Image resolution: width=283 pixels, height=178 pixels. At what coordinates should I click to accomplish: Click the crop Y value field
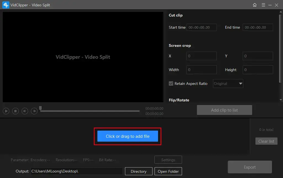[x=258, y=56]
